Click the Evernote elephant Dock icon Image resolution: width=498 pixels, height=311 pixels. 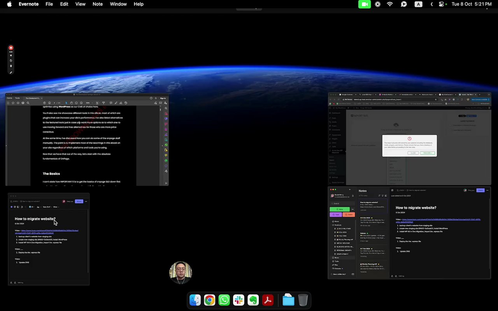(253, 300)
